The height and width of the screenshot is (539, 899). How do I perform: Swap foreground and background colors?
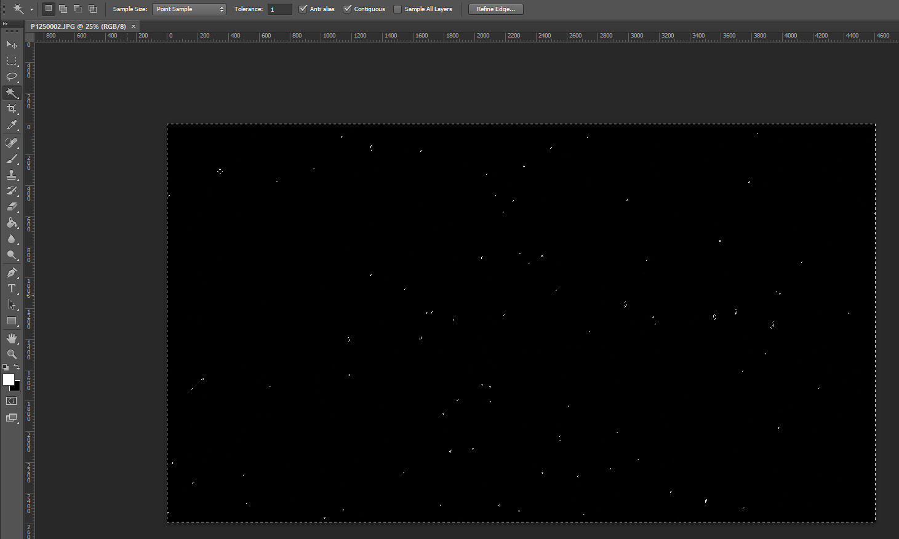click(x=17, y=367)
